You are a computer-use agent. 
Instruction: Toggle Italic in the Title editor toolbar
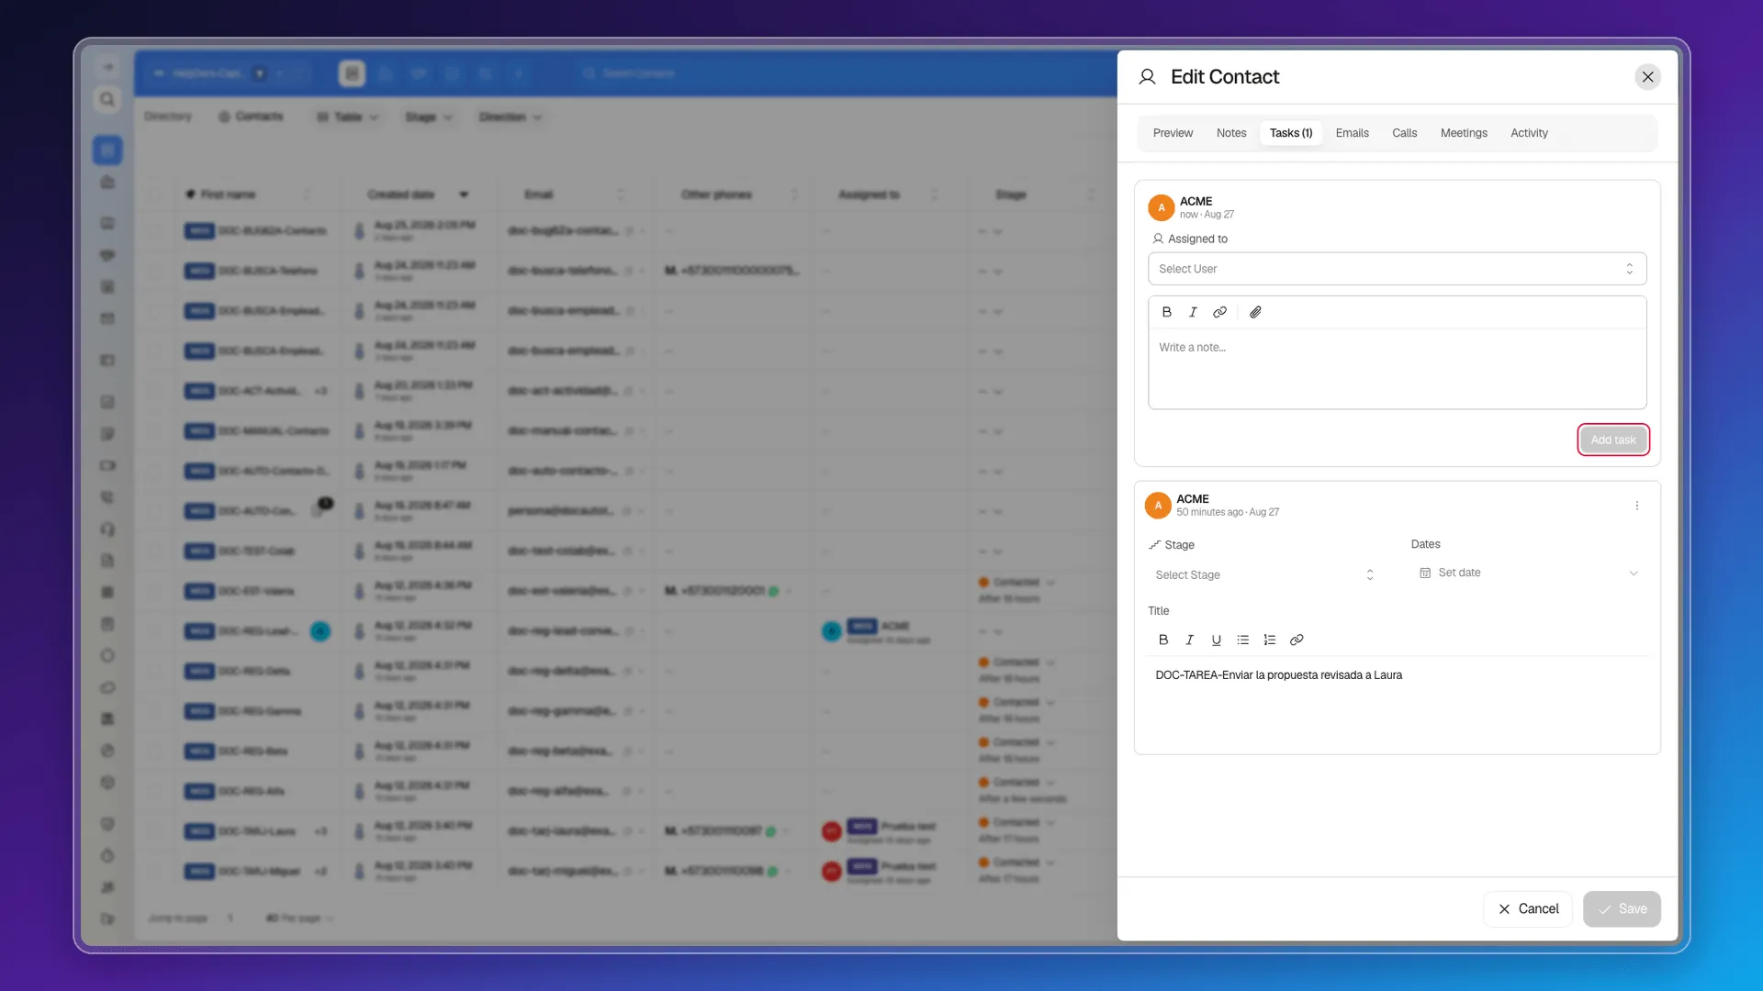1190,640
